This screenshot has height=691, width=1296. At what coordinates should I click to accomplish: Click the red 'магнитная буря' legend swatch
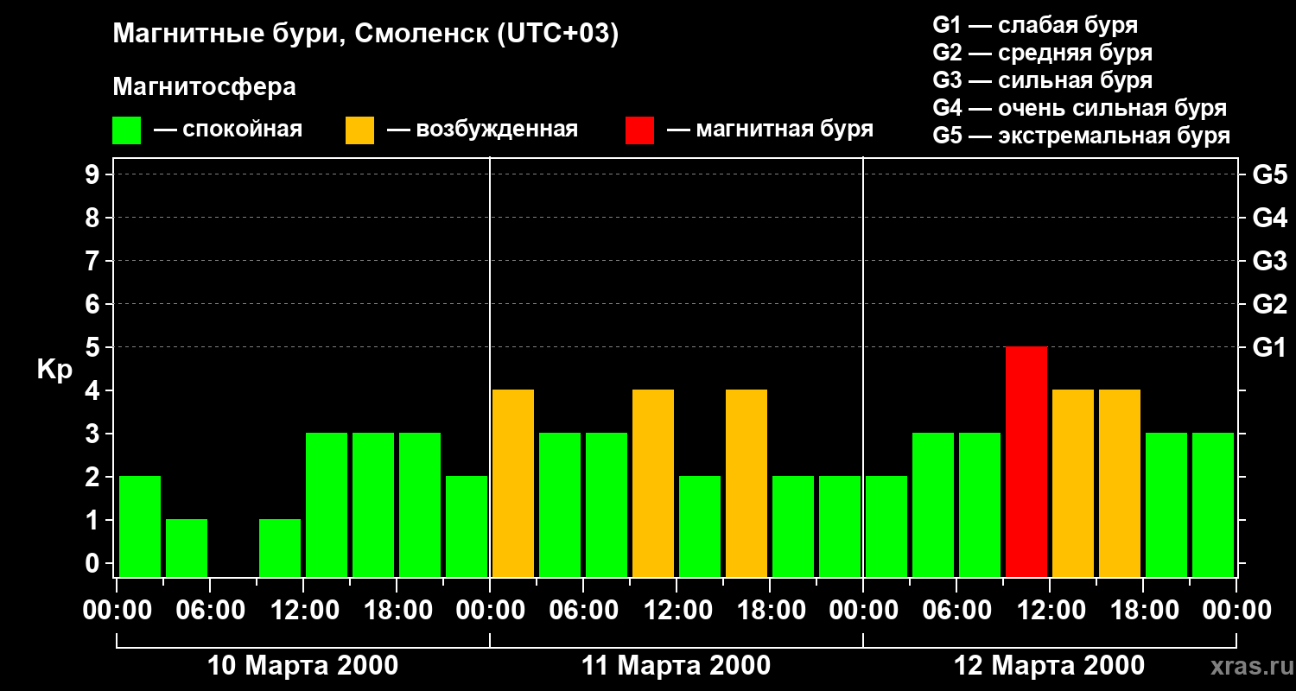tap(639, 130)
